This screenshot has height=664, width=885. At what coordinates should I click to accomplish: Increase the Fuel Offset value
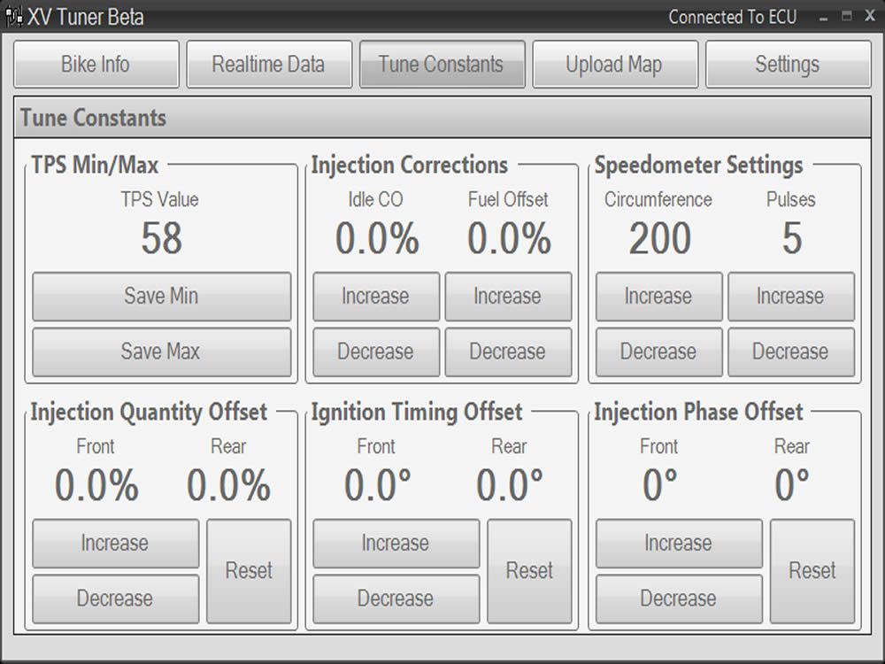(508, 297)
